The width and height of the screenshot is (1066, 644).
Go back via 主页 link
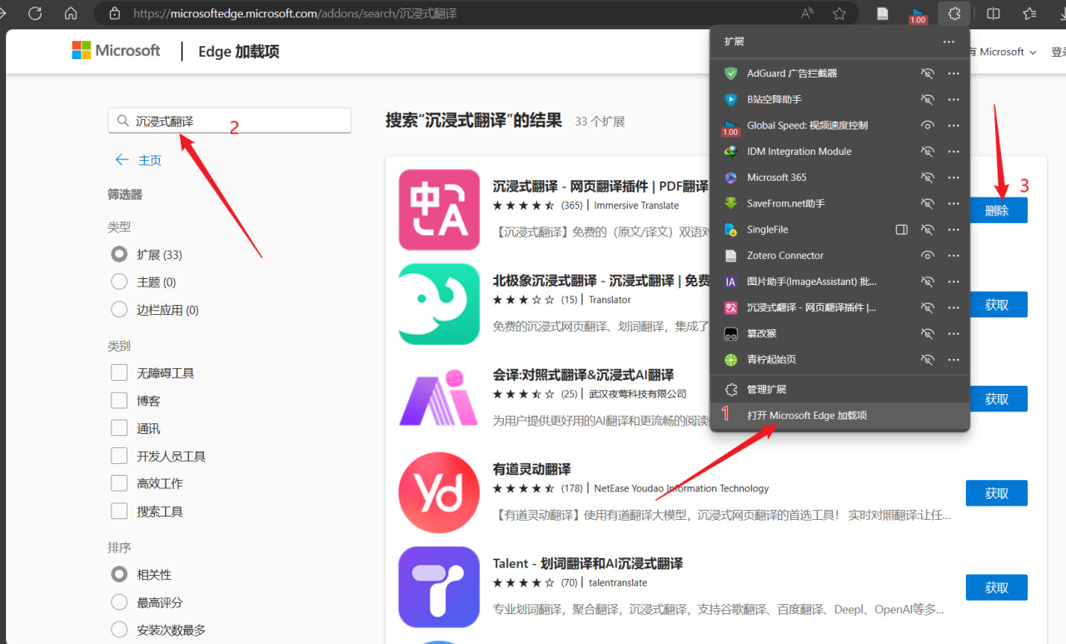138,160
